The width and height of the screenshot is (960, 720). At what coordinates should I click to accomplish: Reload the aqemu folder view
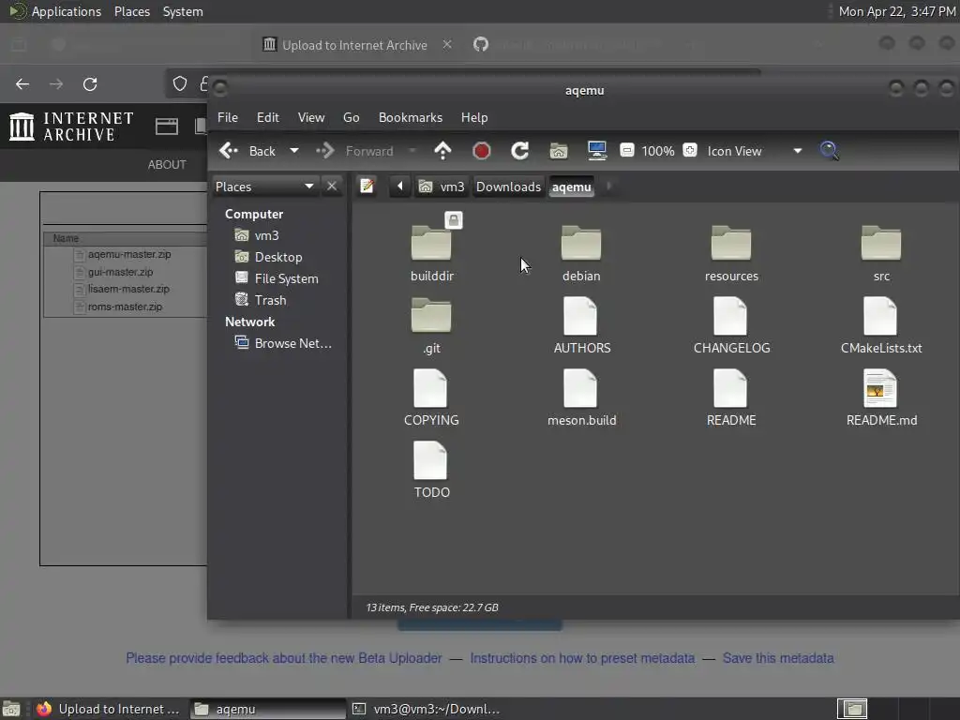click(x=519, y=151)
